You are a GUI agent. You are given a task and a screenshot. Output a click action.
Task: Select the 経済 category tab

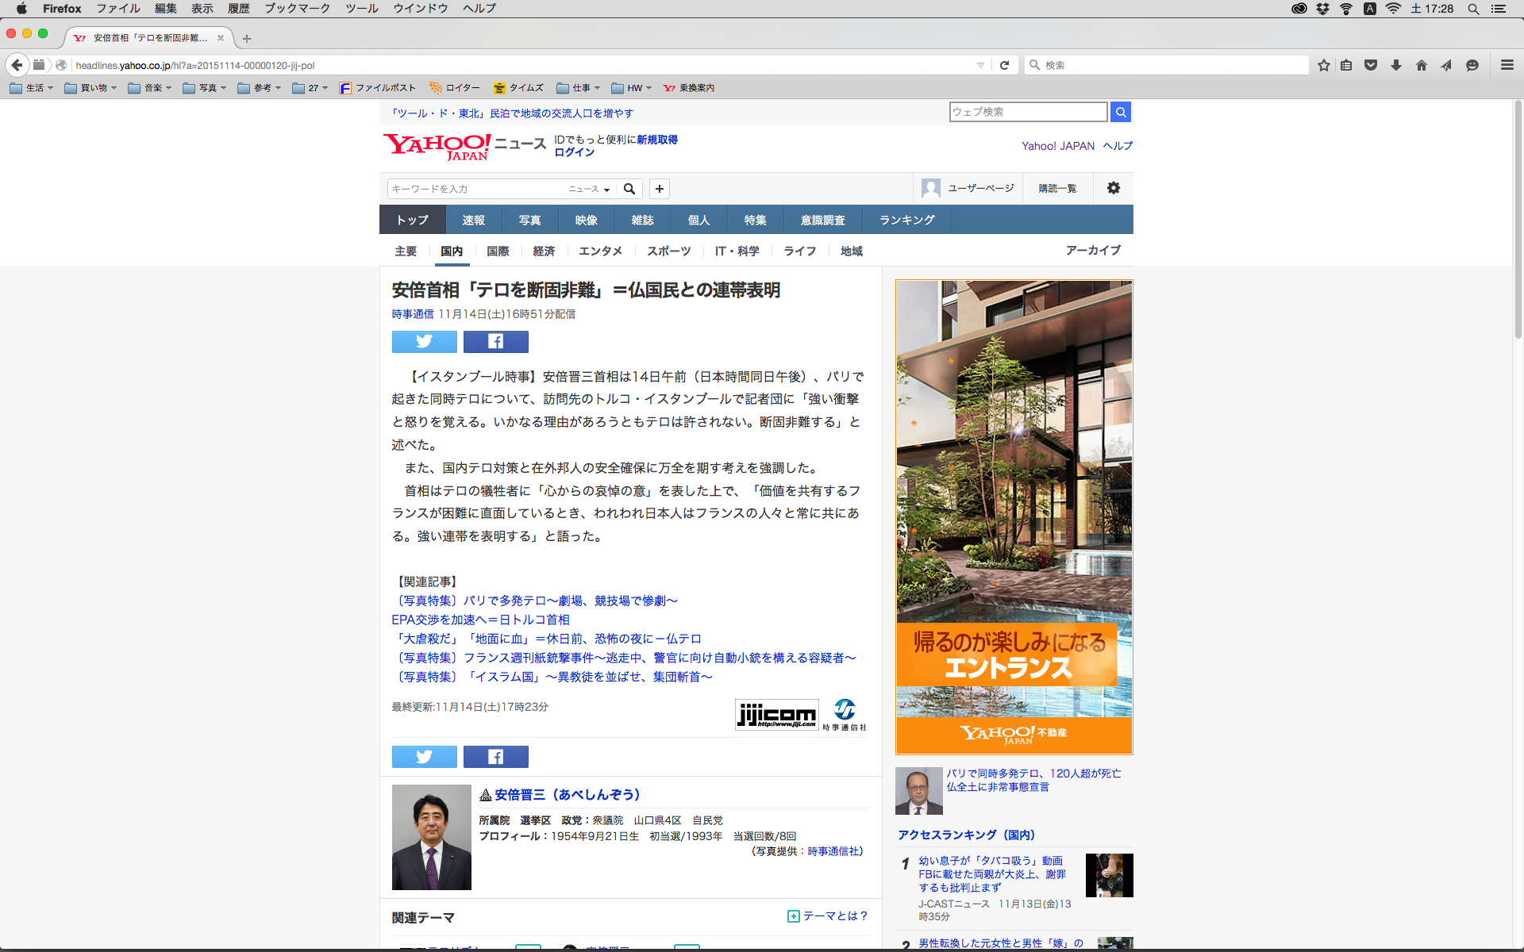(x=544, y=251)
